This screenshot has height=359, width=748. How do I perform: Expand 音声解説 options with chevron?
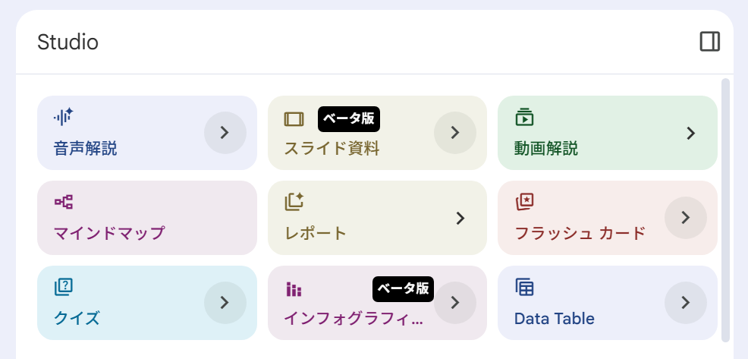pos(225,133)
